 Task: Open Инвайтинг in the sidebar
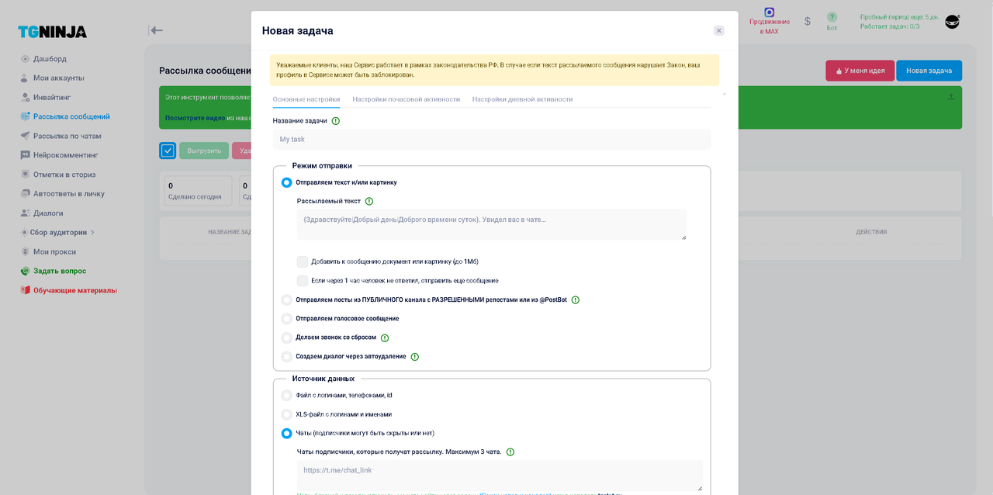point(52,97)
